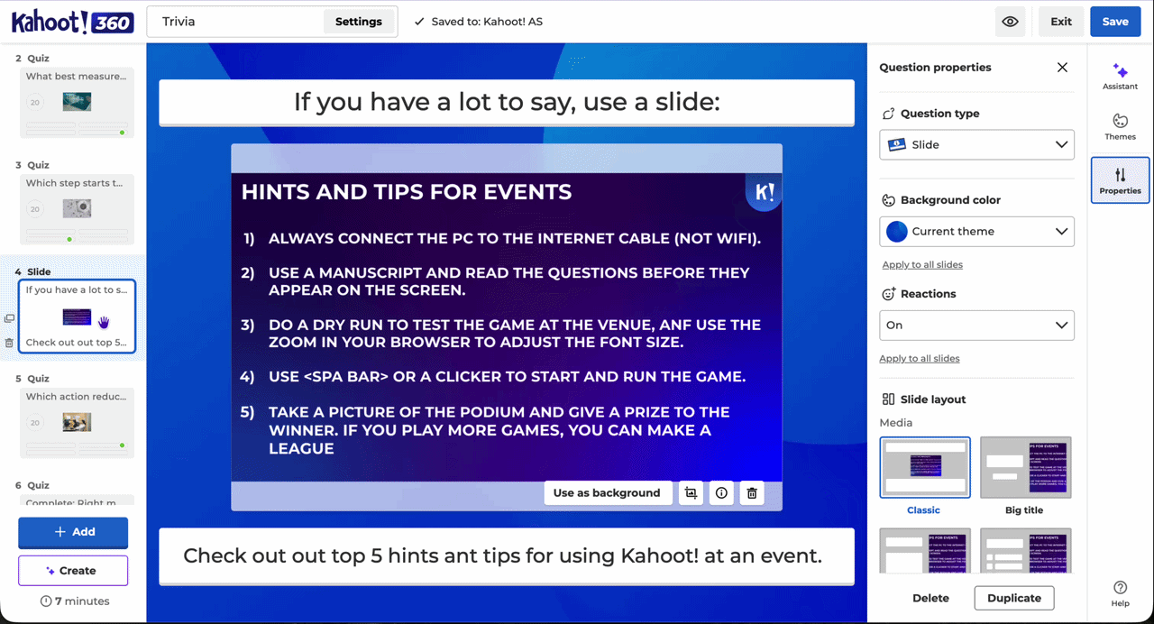Click the crop image icon
Viewport: 1154px width, 624px height.
click(691, 493)
